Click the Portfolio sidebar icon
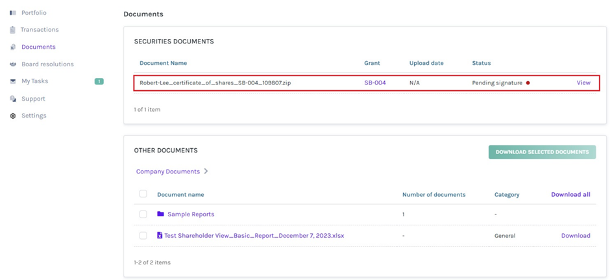610x280 pixels. 12,13
